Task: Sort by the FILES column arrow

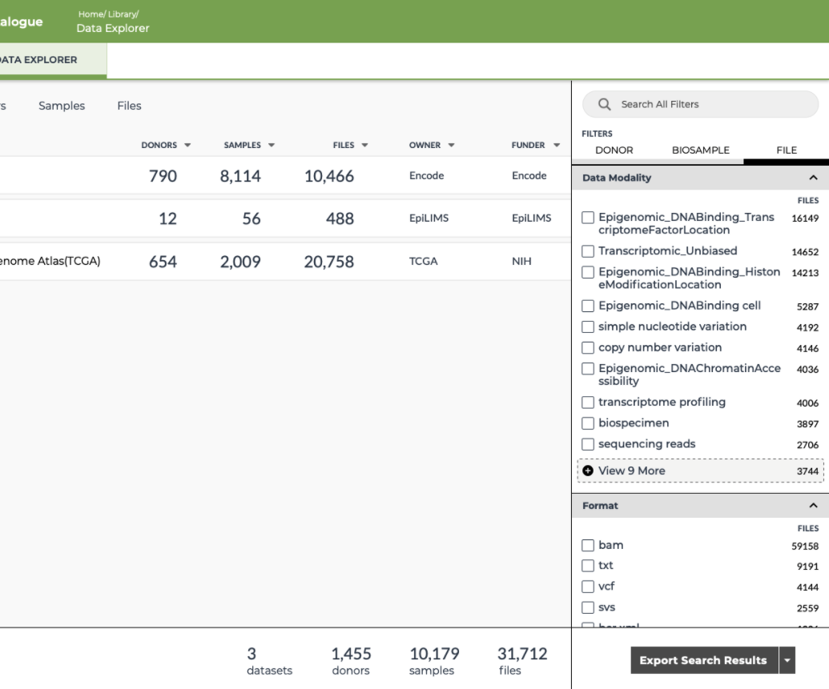Action: click(364, 146)
